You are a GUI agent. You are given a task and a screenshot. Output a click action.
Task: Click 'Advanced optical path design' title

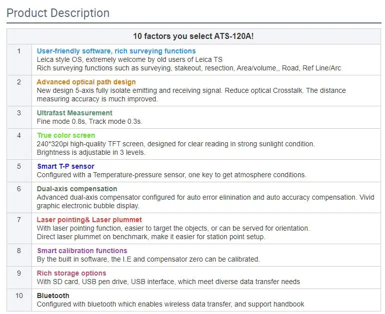pos(86,82)
